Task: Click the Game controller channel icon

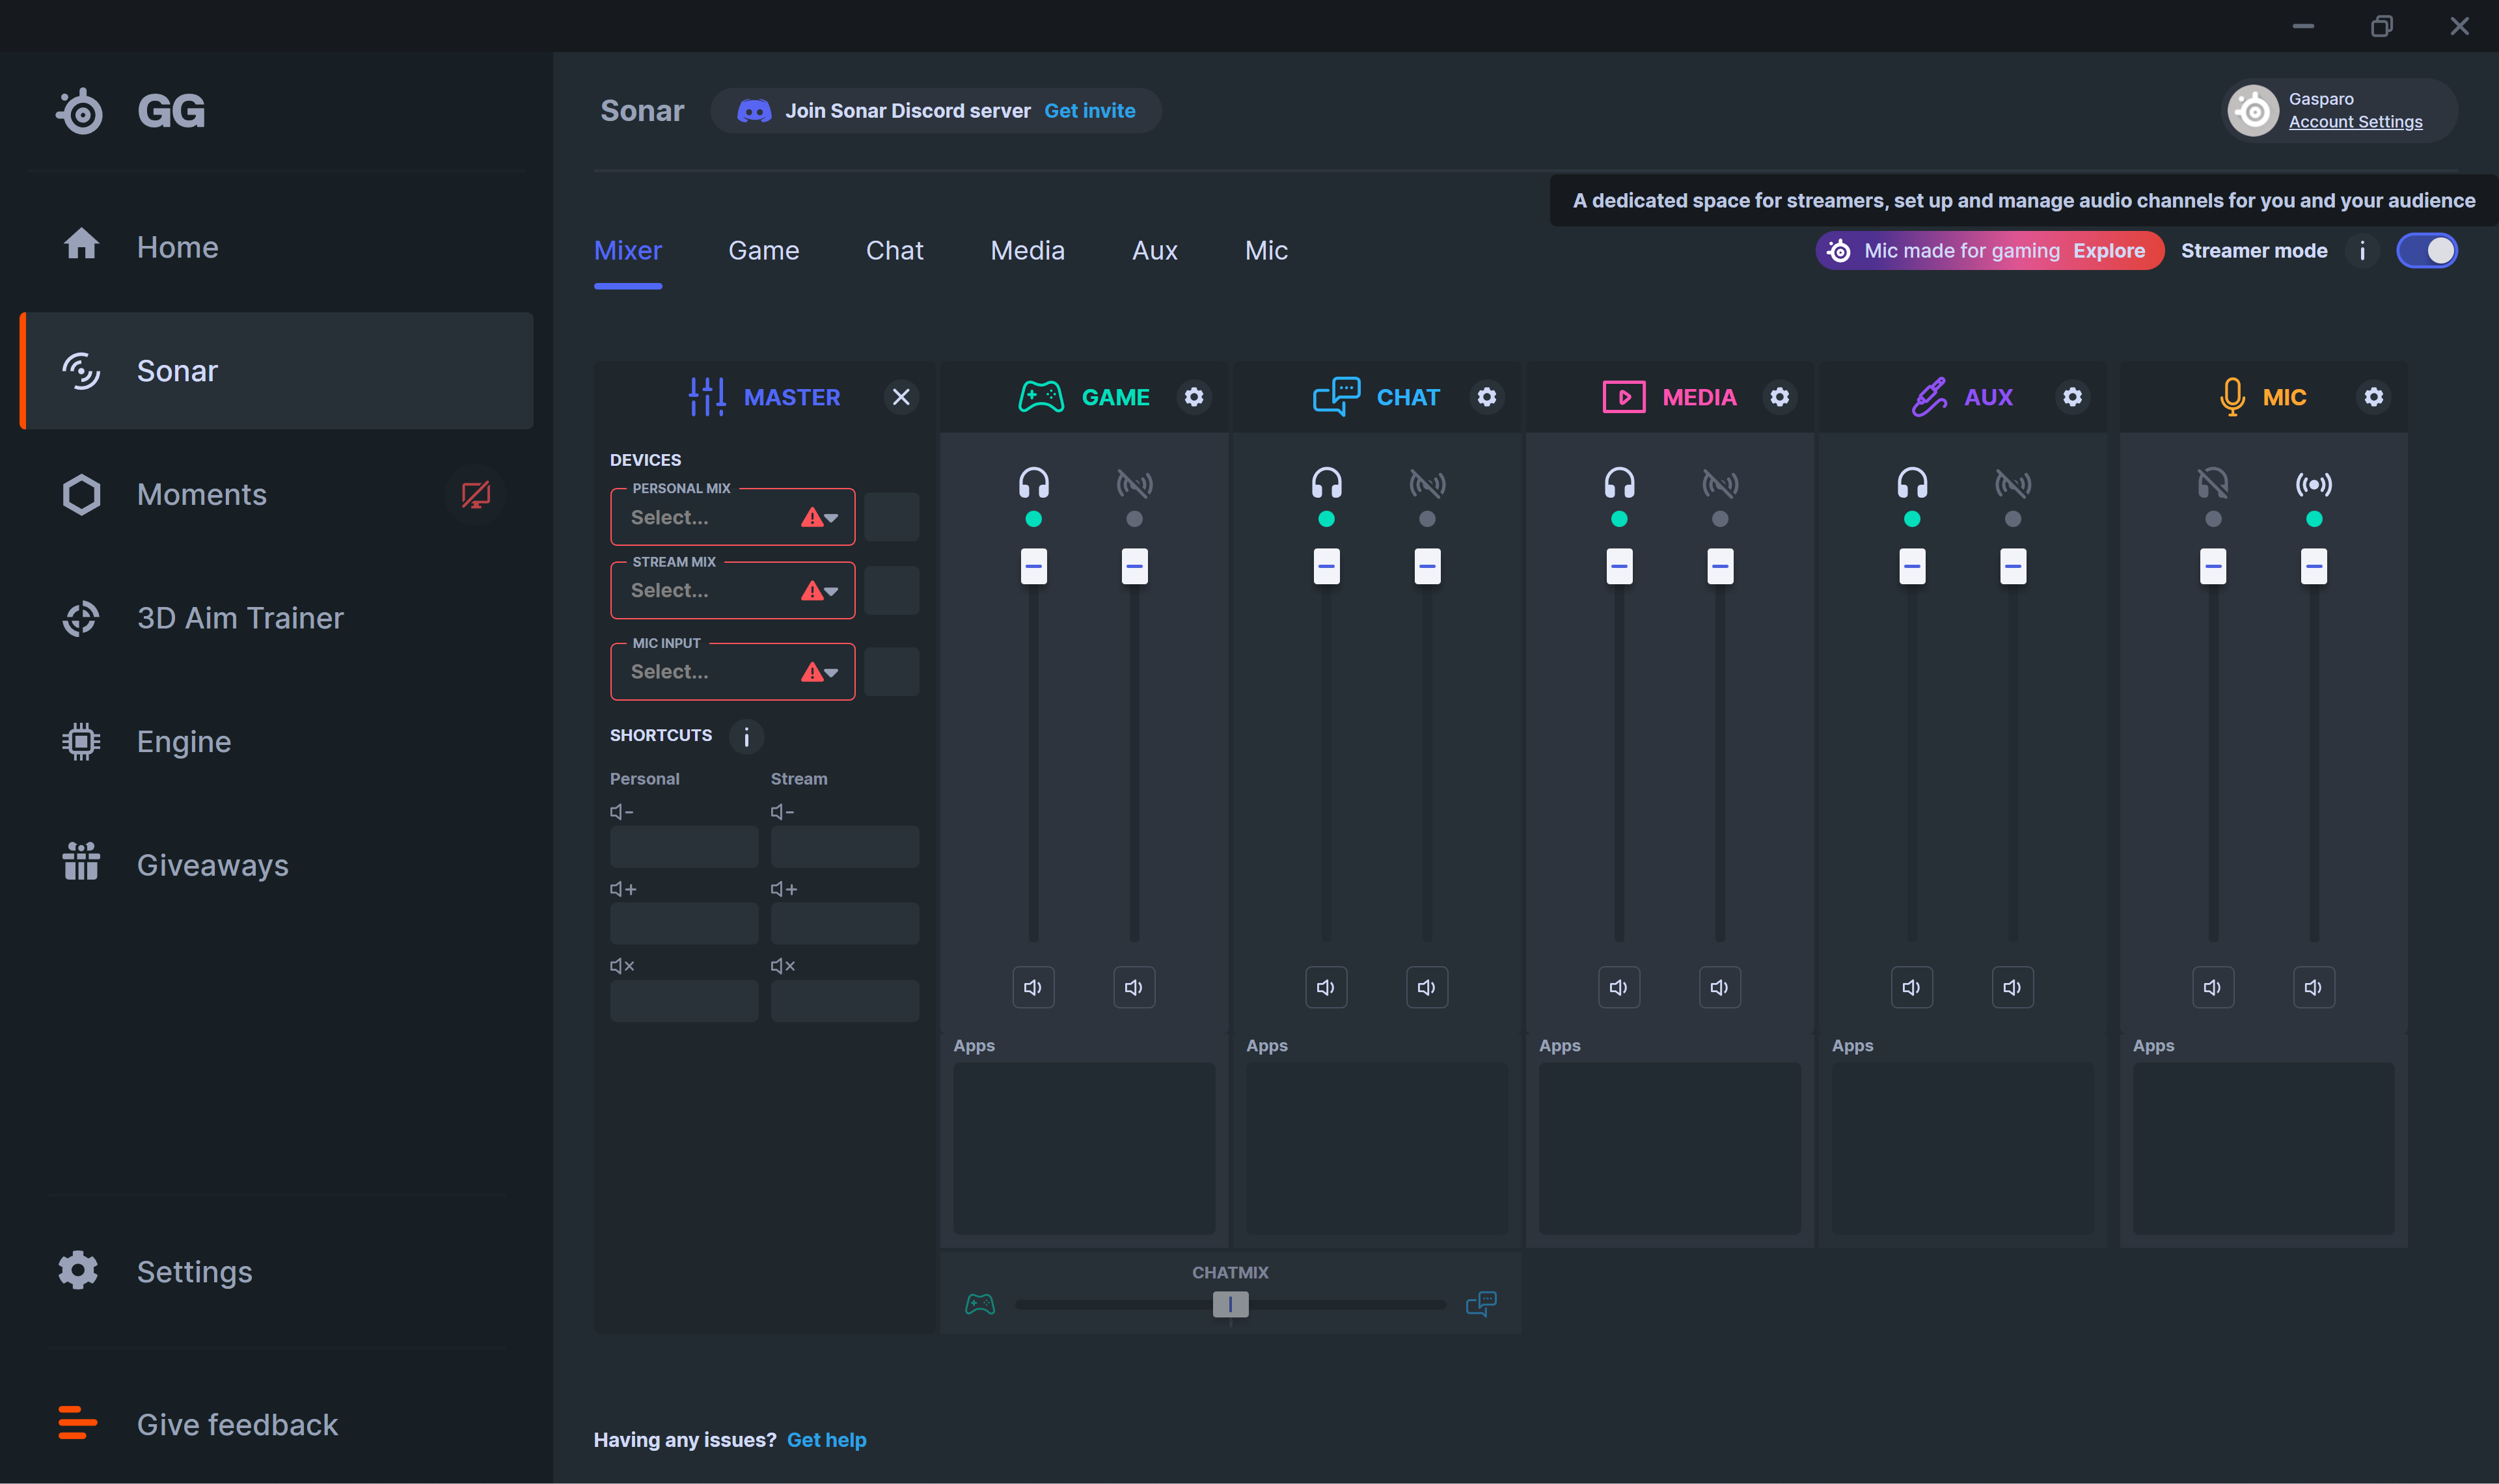Action: (x=1041, y=397)
